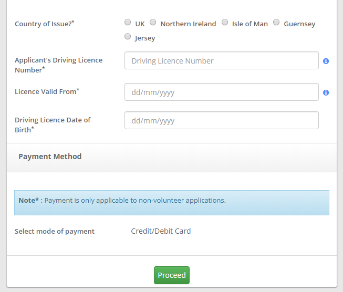Select the Jersey radio button
This screenshot has width=343, height=292.
tap(128, 37)
